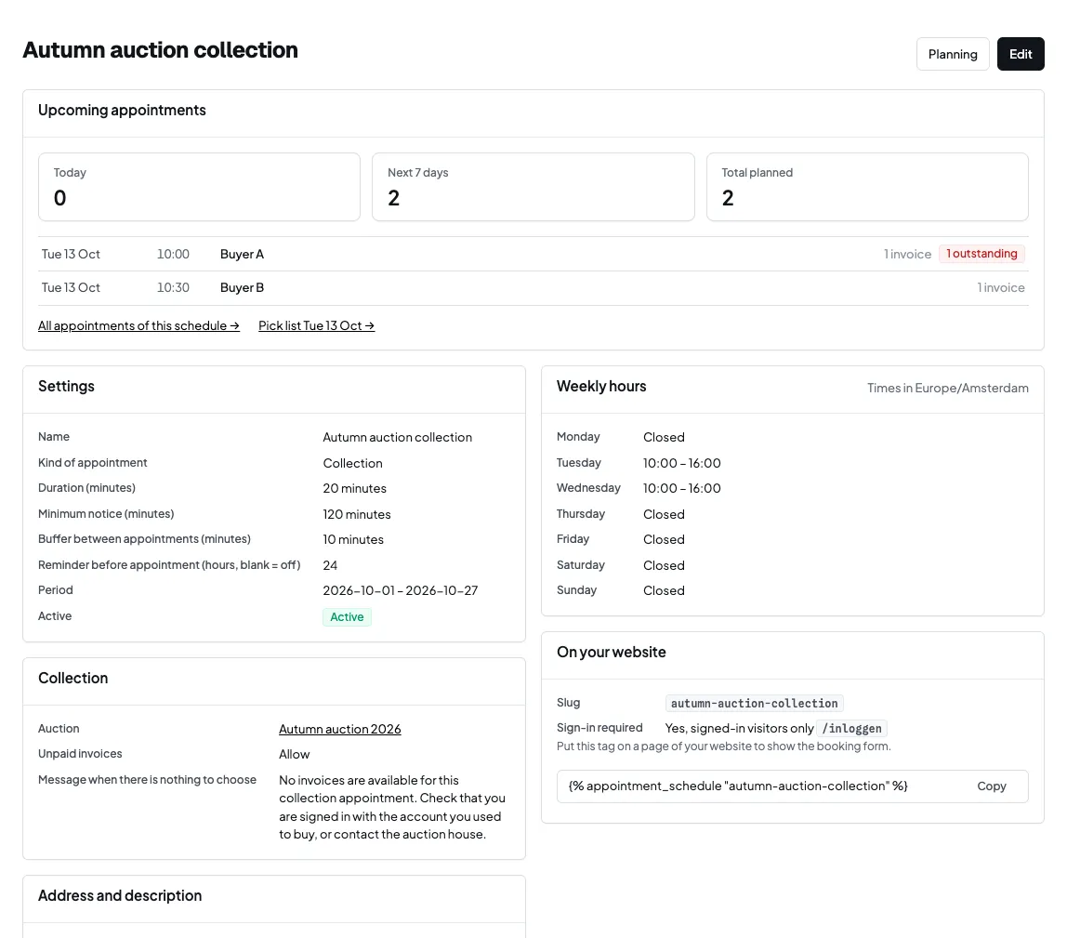The height and width of the screenshot is (938, 1067).
Task: Copy the appointment schedule tag
Action: click(x=991, y=786)
